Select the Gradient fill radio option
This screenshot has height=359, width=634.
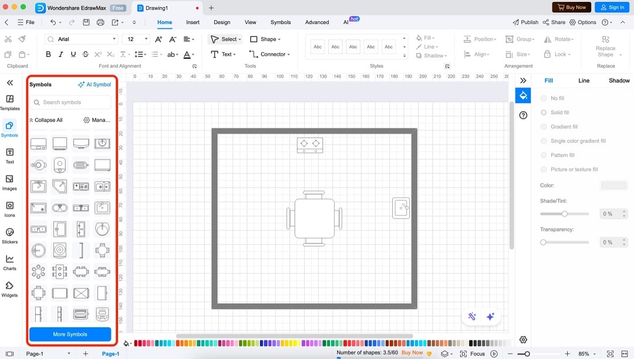tap(544, 127)
